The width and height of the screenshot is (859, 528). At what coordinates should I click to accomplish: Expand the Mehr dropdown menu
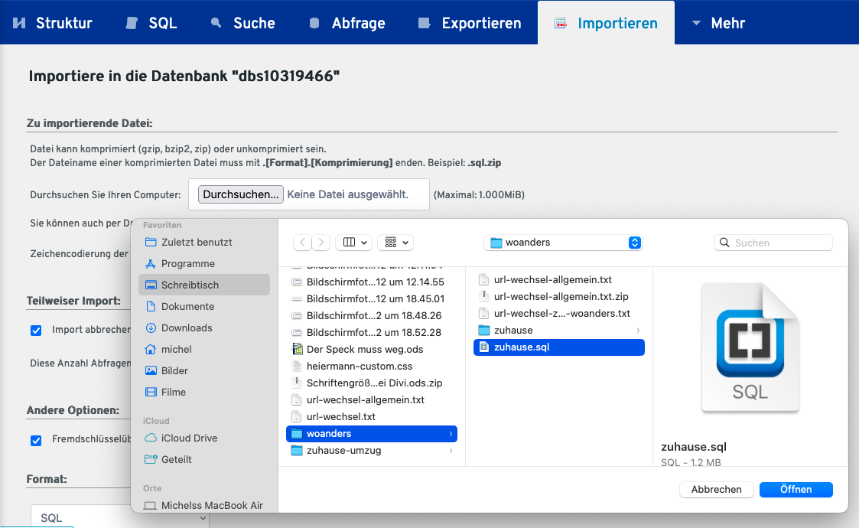tap(718, 23)
